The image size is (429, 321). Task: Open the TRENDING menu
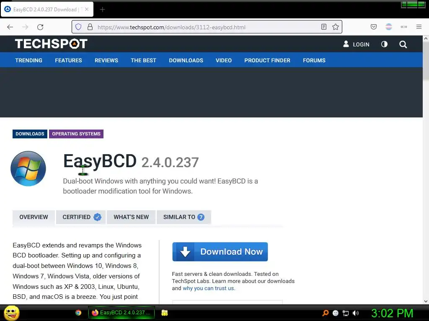tap(29, 60)
